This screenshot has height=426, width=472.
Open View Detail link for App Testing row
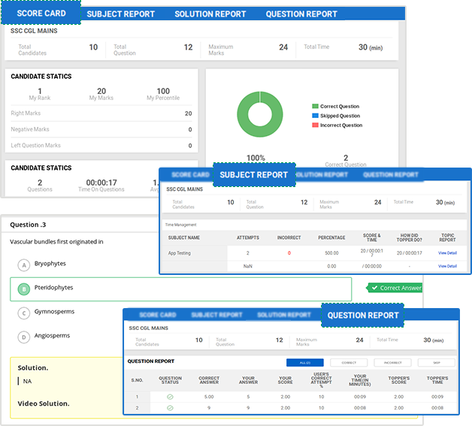click(x=447, y=253)
